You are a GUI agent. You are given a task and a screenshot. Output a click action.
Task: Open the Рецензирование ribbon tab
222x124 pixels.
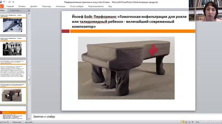pyautogui.click(x=96, y=6)
